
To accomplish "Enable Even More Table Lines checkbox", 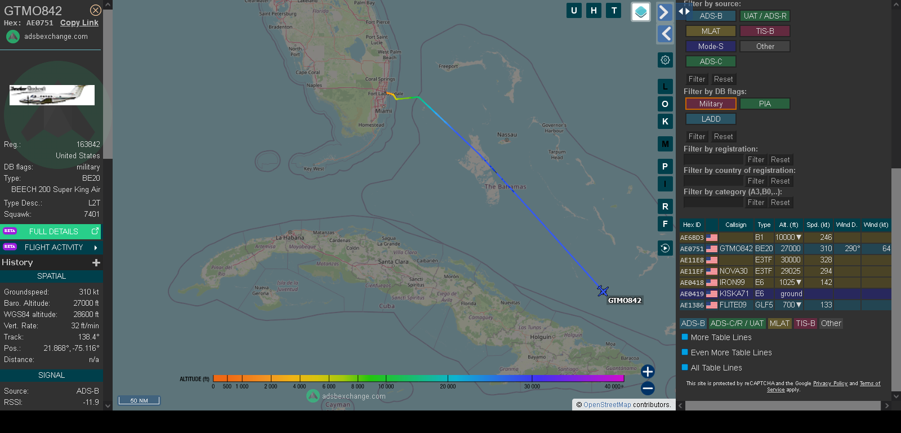I will (685, 352).
